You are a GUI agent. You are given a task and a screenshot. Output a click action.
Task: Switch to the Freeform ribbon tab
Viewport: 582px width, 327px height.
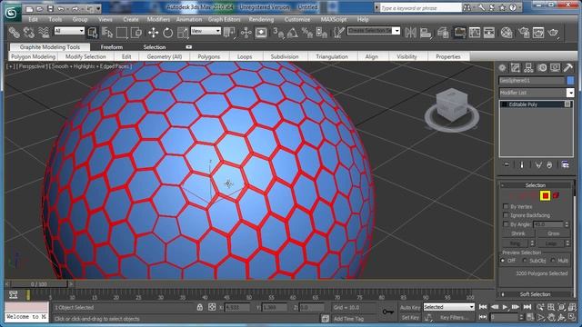(x=111, y=47)
